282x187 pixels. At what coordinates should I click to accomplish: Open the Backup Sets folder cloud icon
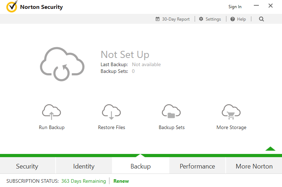(x=171, y=112)
